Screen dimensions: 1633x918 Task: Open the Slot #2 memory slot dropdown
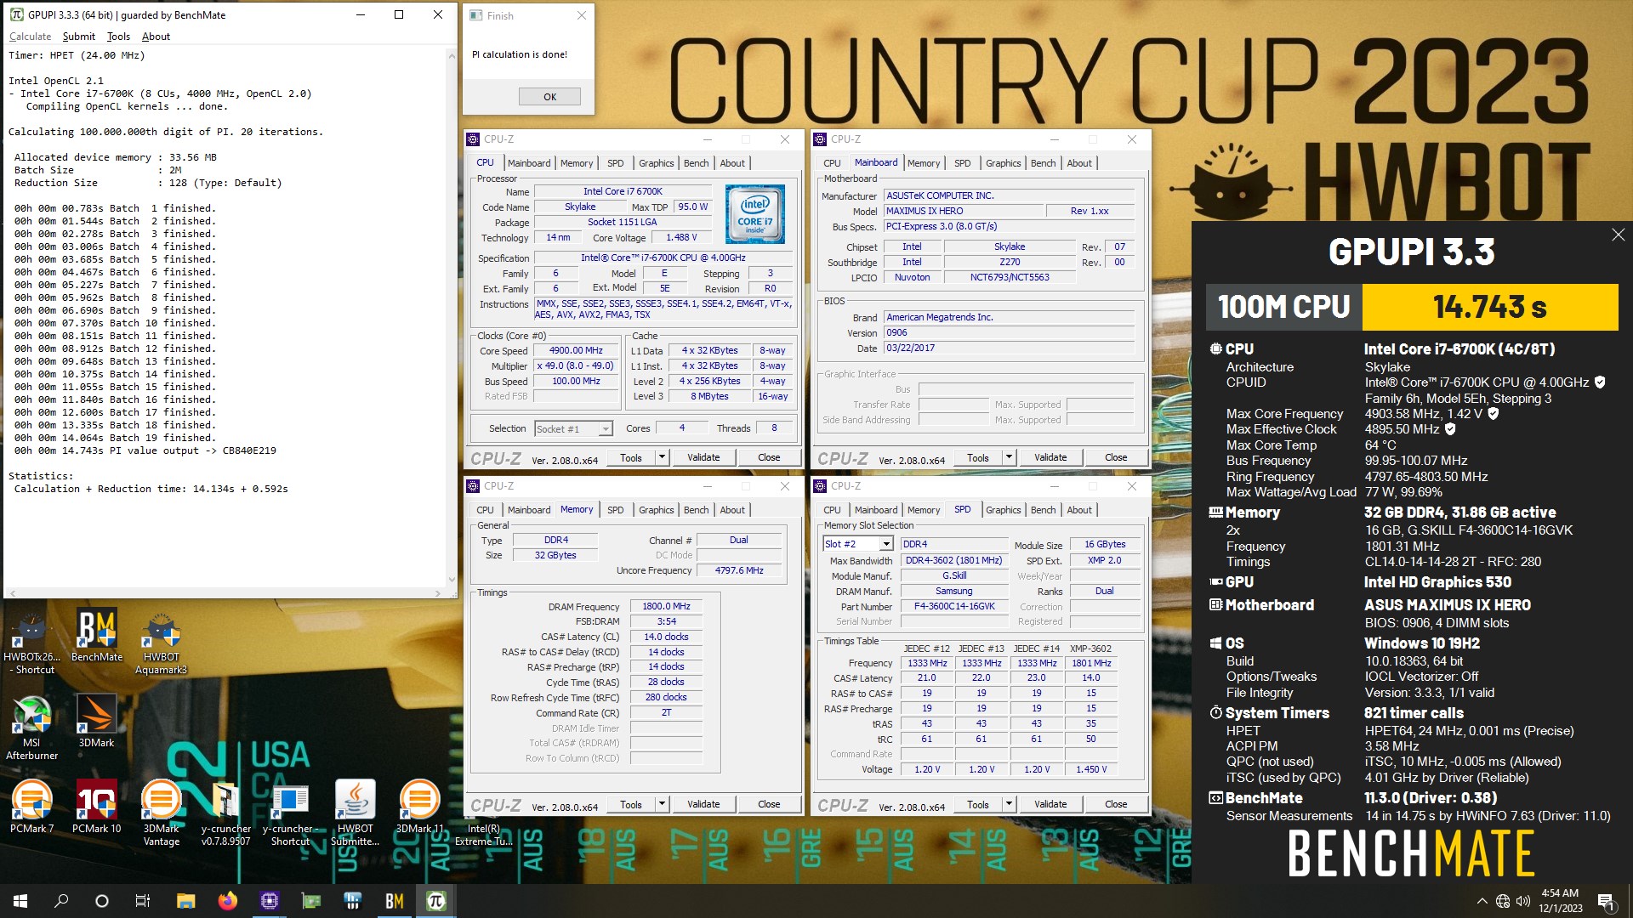tap(857, 544)
